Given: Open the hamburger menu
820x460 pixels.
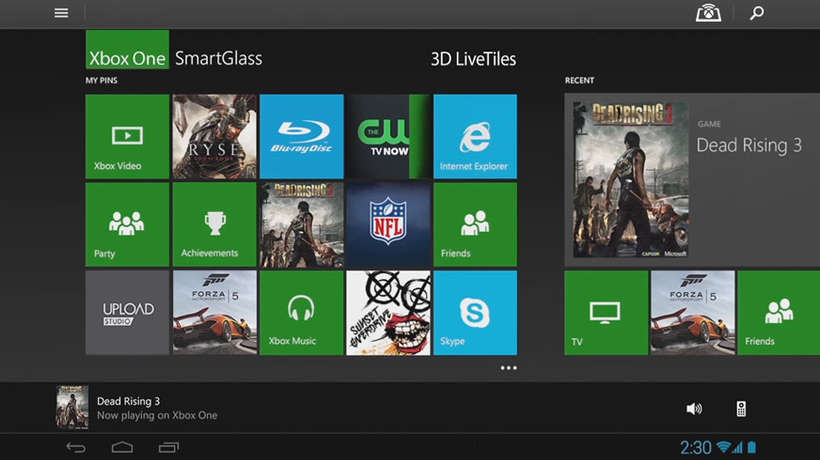Looking at the screenshot, I should point(61,13).
